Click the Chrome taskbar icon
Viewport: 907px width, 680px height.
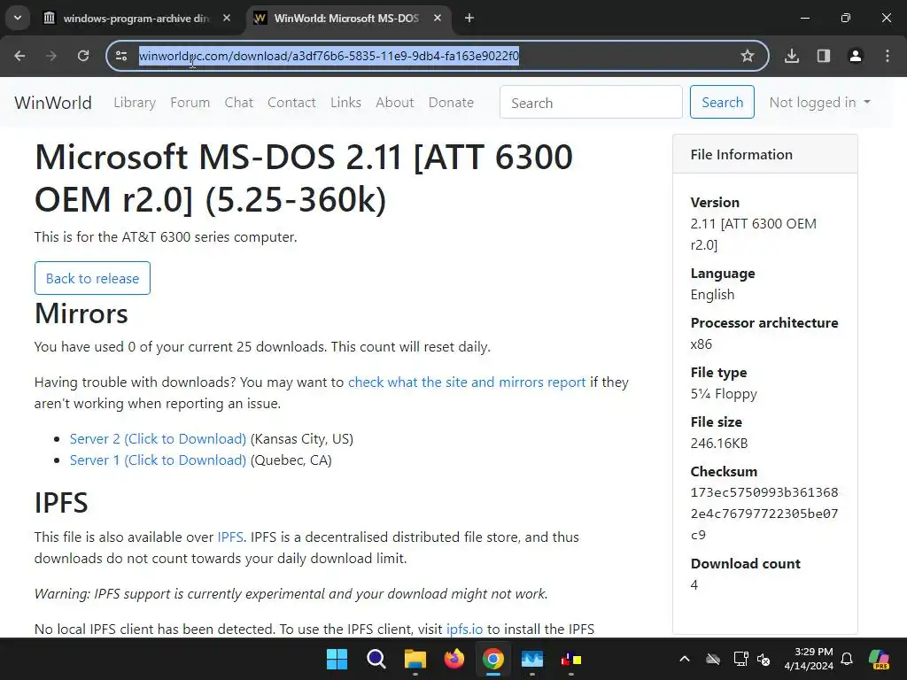coord(492,659)
